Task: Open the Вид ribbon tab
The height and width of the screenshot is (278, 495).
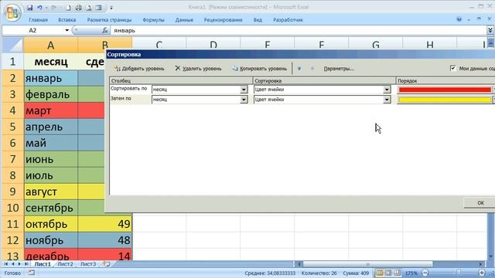Action: coord(258,20)
